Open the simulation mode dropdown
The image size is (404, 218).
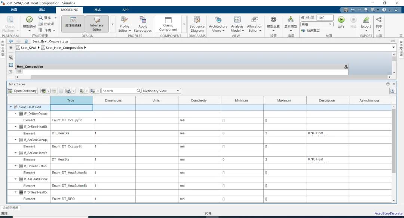pyautogui.click(x=317, y=24)
